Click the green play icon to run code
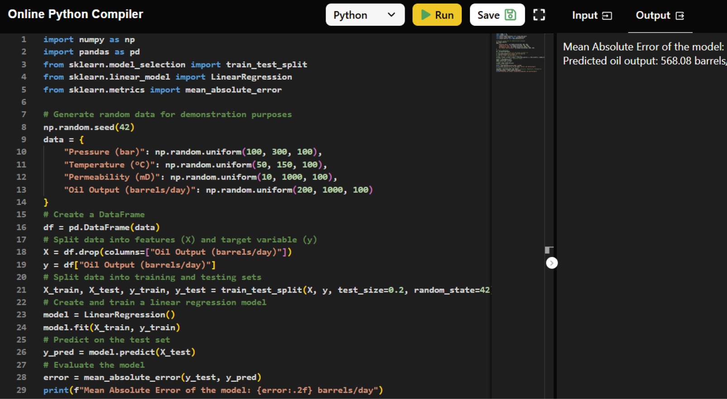 pos(425,15)
